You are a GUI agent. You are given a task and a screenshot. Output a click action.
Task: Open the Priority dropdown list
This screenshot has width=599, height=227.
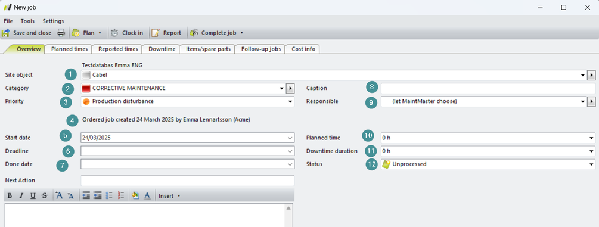pos(290,102)
